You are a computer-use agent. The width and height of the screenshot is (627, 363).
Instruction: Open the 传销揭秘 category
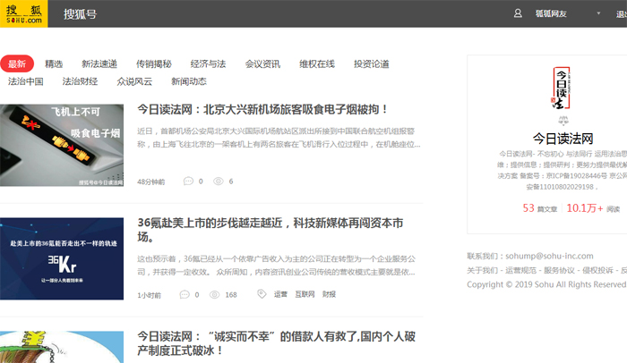pyautogui.click(x=153, y=63)
